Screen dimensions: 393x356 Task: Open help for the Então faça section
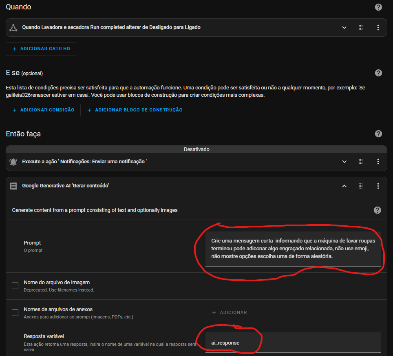coord(378,134)
